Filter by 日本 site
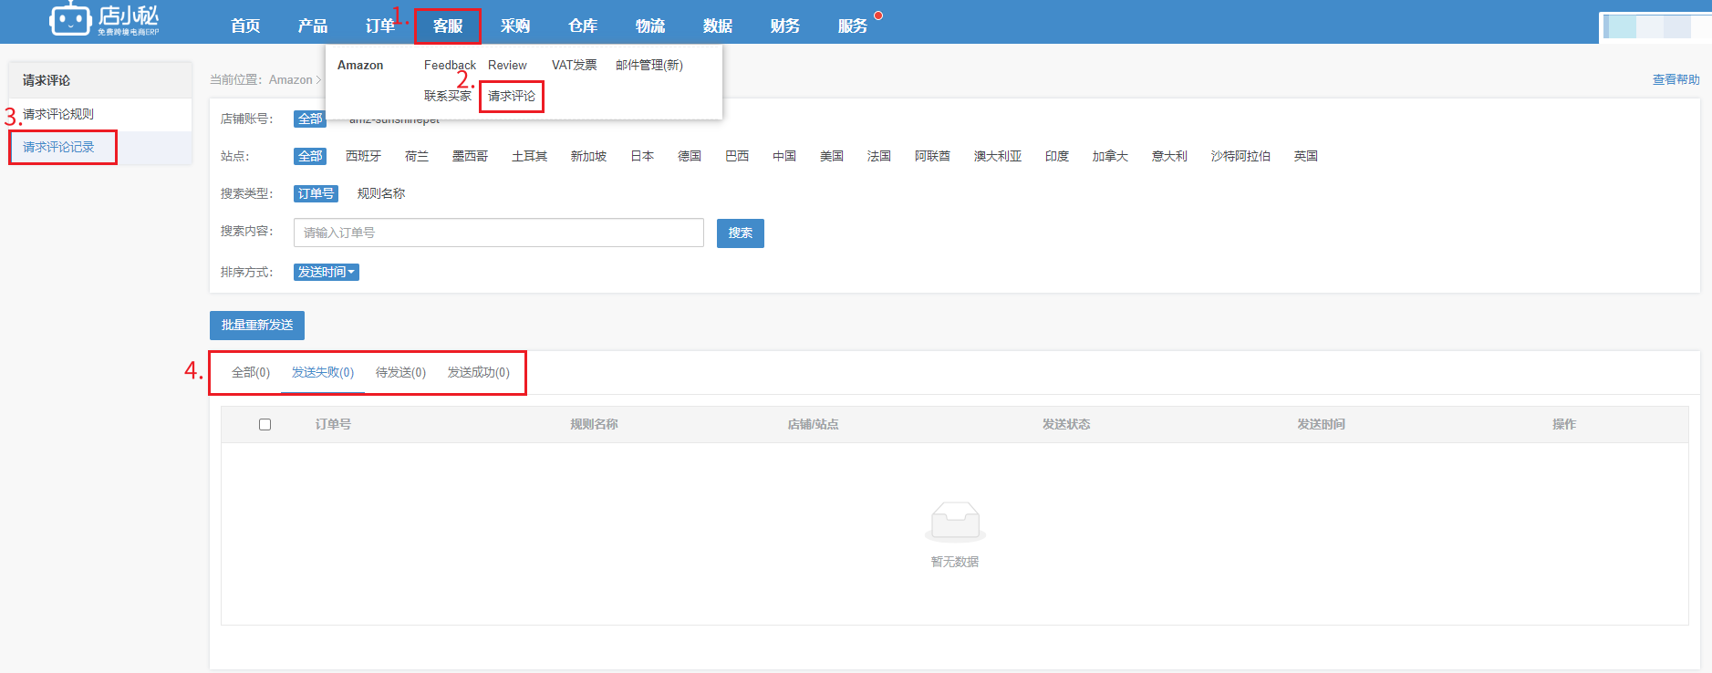The height and width of the screenshot is (673, 1712). click(x=642, y=156)
